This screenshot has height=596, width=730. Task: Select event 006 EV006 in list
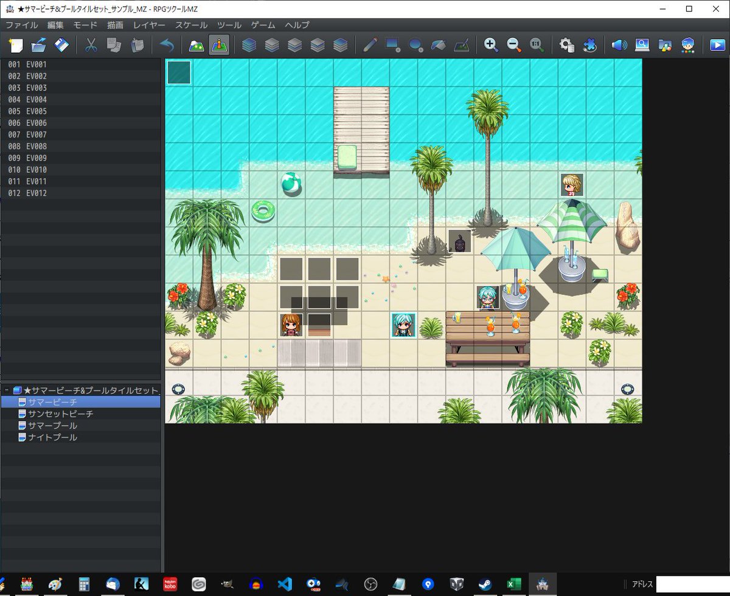pos(81,123)
